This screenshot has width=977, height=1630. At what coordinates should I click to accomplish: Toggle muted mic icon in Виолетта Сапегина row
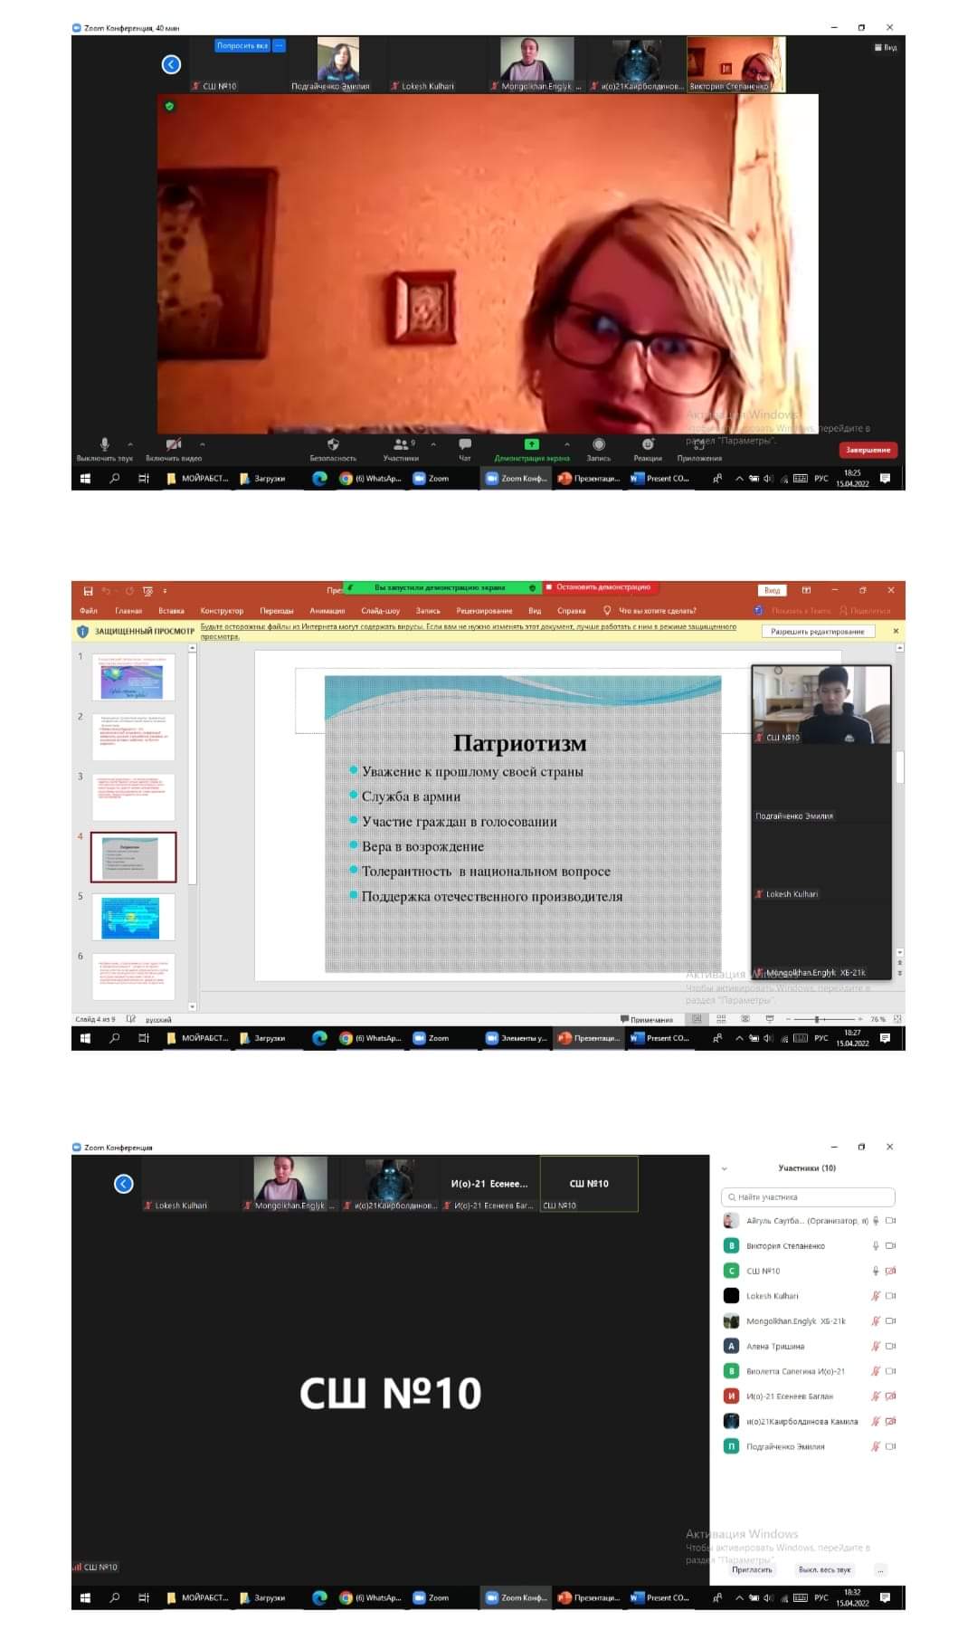[x=876, y=1371]
